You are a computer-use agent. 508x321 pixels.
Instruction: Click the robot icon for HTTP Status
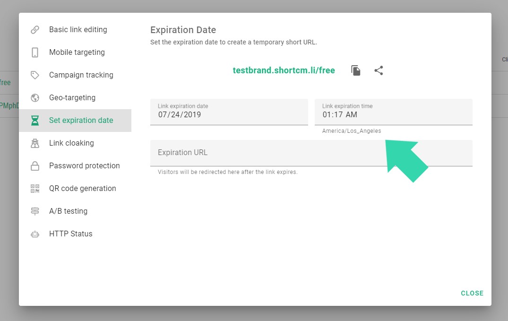35,234
